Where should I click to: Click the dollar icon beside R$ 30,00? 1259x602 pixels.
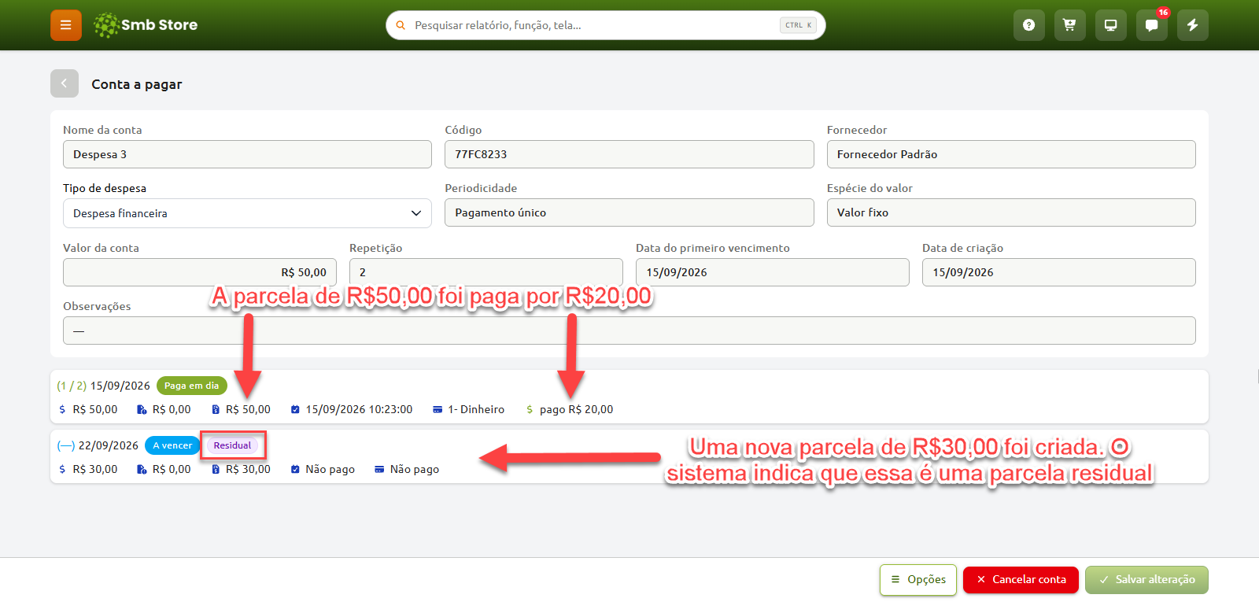(x=63, y=469)
